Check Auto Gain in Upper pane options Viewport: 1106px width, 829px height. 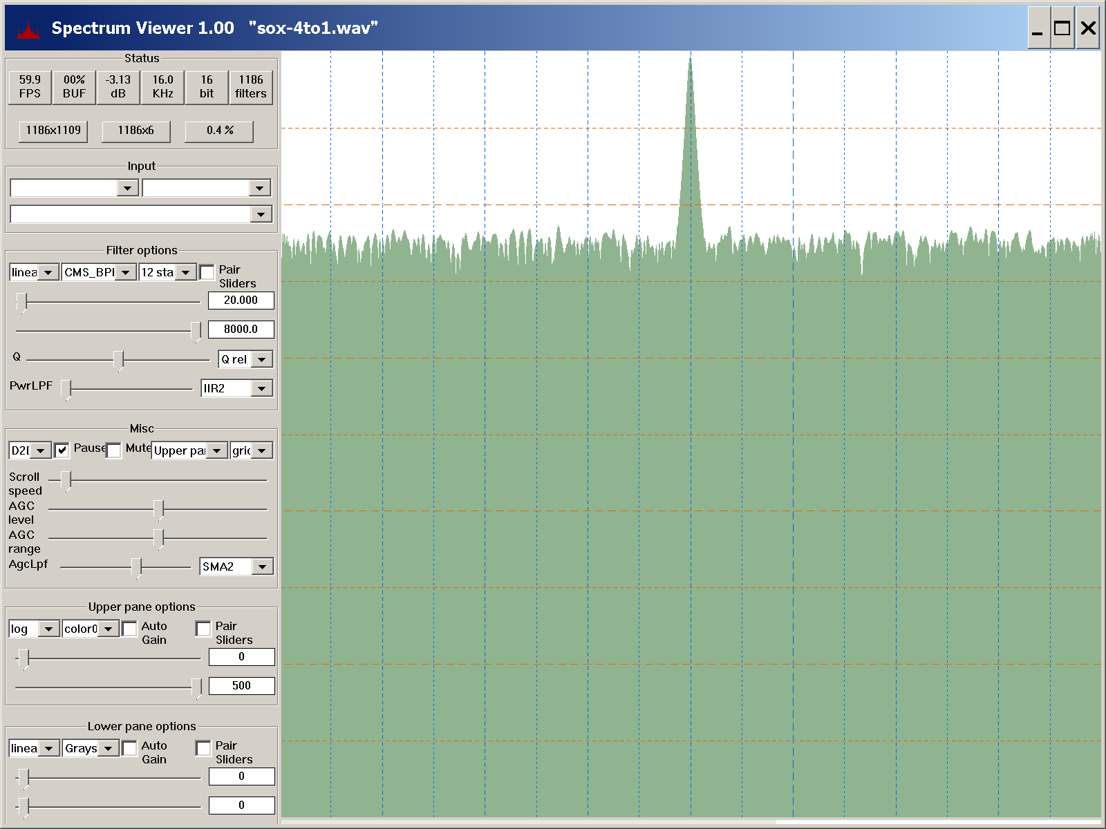pos(130,629)
